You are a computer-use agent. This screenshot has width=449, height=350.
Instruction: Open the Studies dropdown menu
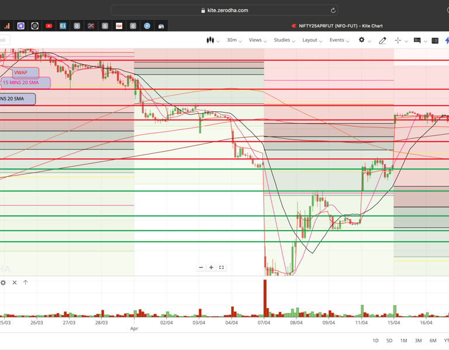[x=284, y=40]
